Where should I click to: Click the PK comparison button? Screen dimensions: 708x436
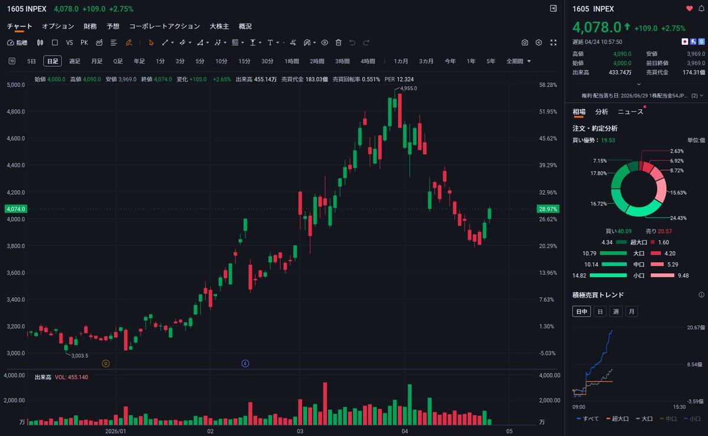click(x=84, y=43)
